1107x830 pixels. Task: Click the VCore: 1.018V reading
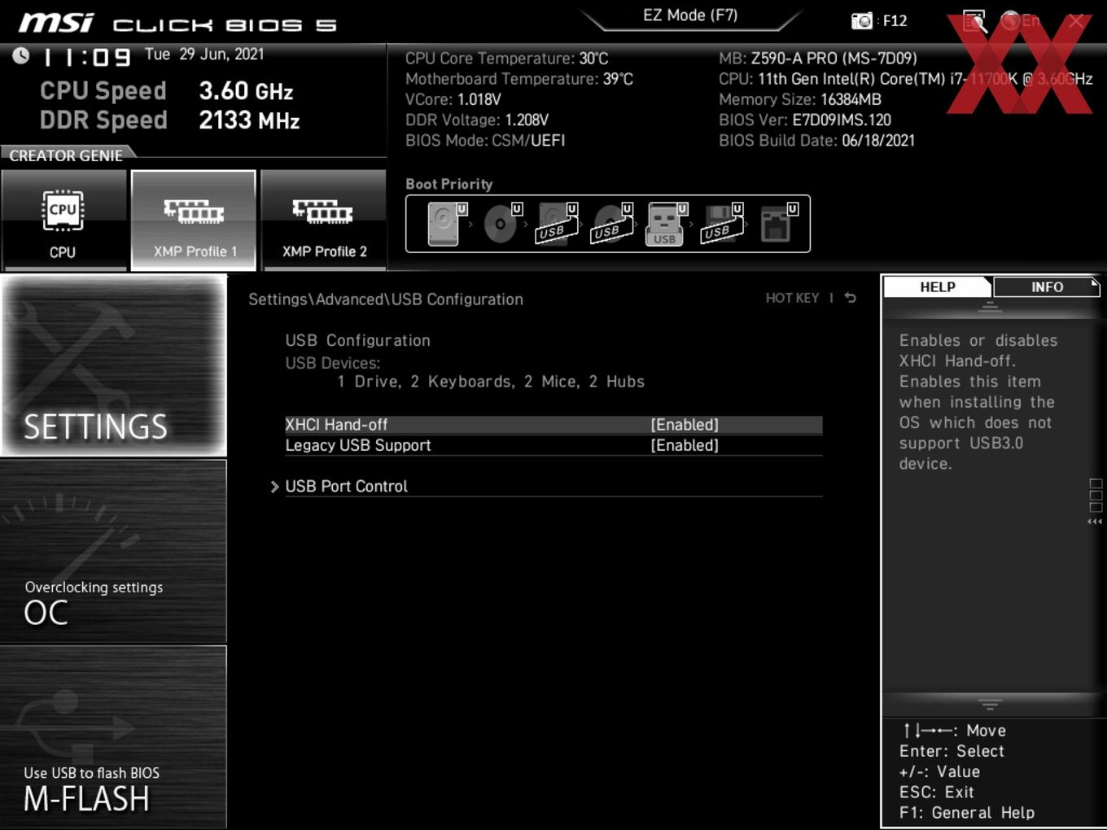click(x=453, y=99)
